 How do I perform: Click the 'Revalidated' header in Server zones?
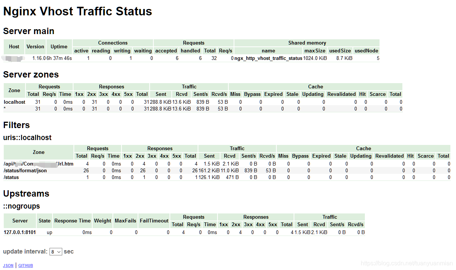coord(341,94)
